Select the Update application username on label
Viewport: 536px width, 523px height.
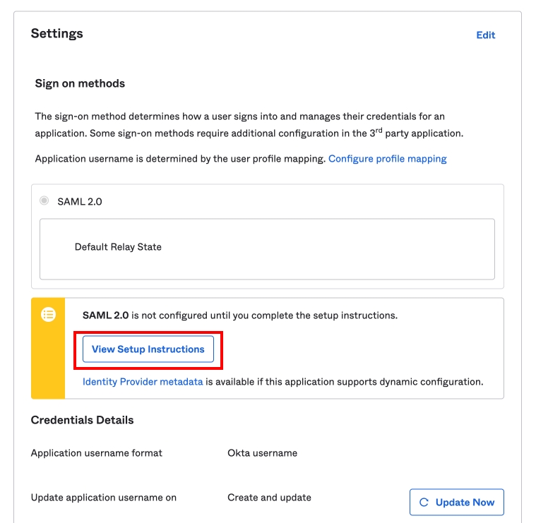coord(104,498)
